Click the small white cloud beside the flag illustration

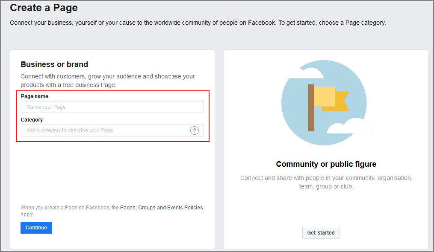click(x=349, y=126)
